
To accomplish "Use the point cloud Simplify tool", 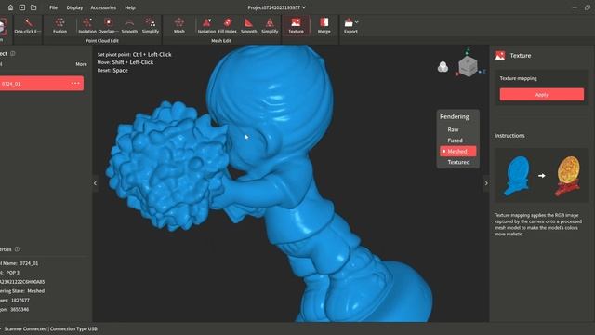I will pos(151,26).
